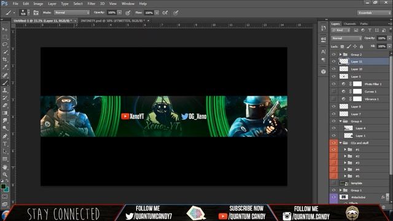Select the Move tool

click(x=5, y=29)
